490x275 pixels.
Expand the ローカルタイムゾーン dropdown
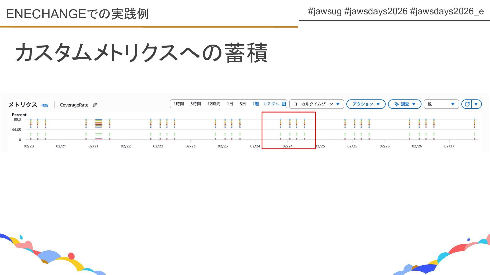coord(316,104)
